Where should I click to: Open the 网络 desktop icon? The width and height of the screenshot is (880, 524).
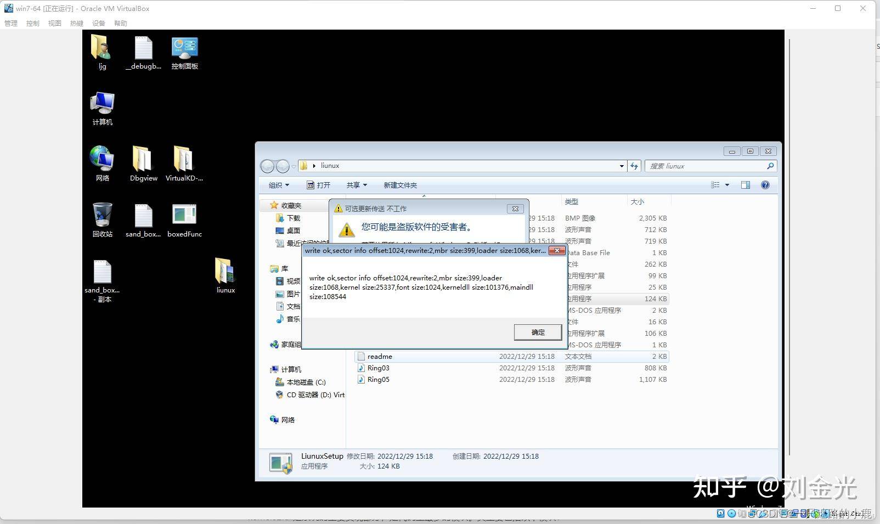102,164
